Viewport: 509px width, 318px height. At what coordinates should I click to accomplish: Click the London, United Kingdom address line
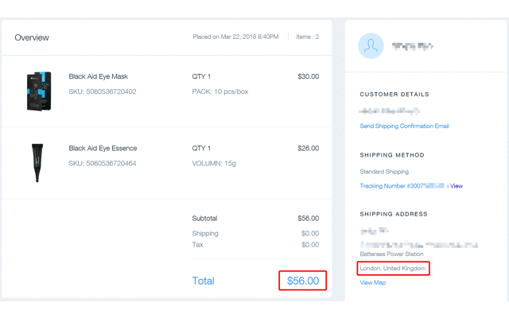coord(393,269)
